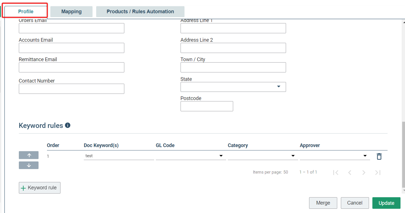Focus the Accounts Email field
Screen dimensions: 405x213
click(71, 48)
